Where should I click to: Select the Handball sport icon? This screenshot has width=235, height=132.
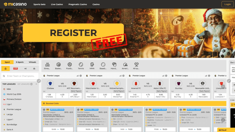[114, 66]
